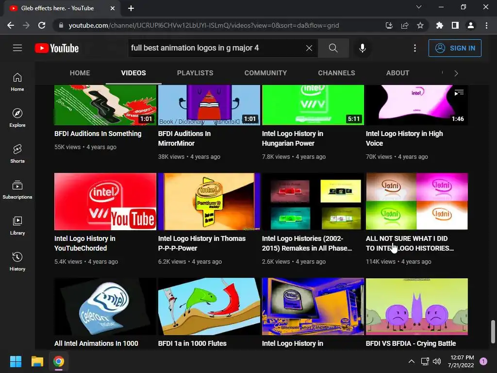Click the YouTube logo
The width and height of the screenshot is (497, 373).
click(57, 48)
